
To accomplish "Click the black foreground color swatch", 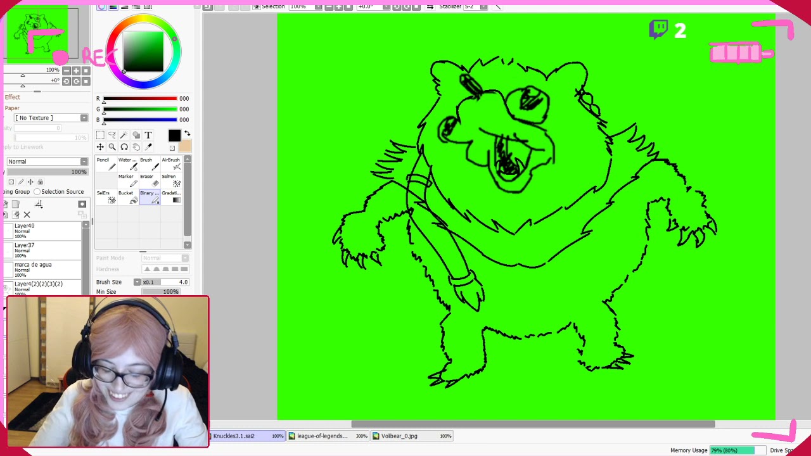I will [x=174, y=136].
